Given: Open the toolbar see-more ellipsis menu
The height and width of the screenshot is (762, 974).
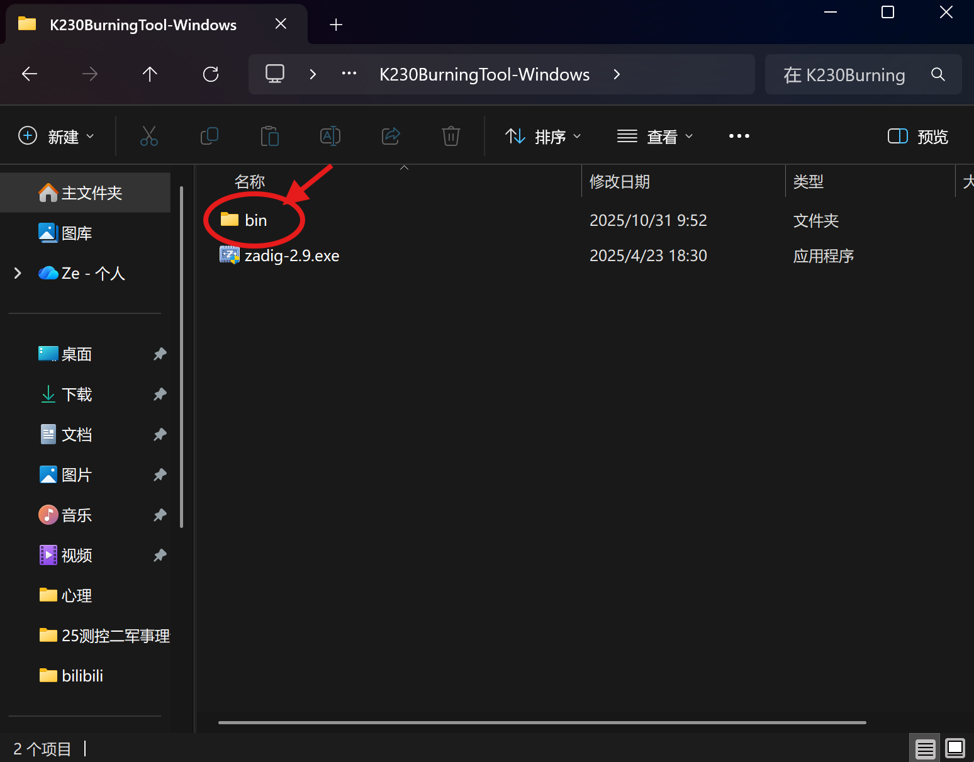Looking at the screenshot, I should 739,137.
